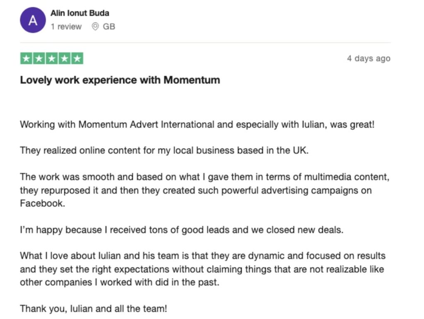Click the word "Facebook" in the review
The width and height of the screenshot is (424, 319).
pyautogui.click(x=42, y=203)
